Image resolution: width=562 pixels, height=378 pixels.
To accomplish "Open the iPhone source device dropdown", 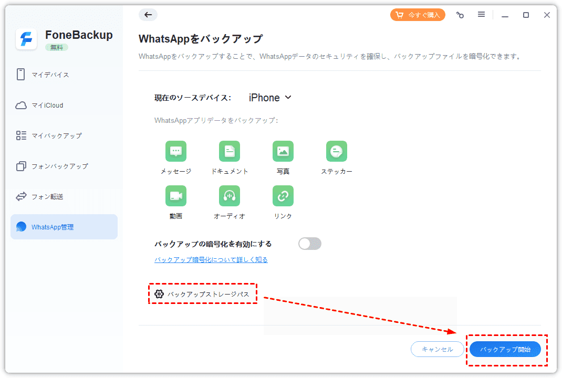I will (270, 98).
